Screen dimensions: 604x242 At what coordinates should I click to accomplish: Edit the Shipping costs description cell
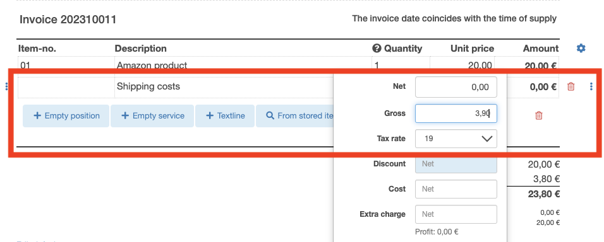click(224, 87)
